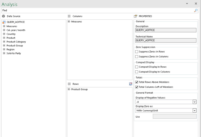Click the PROPERTIES panel icon
201x137 pixels.
[135, 16]
